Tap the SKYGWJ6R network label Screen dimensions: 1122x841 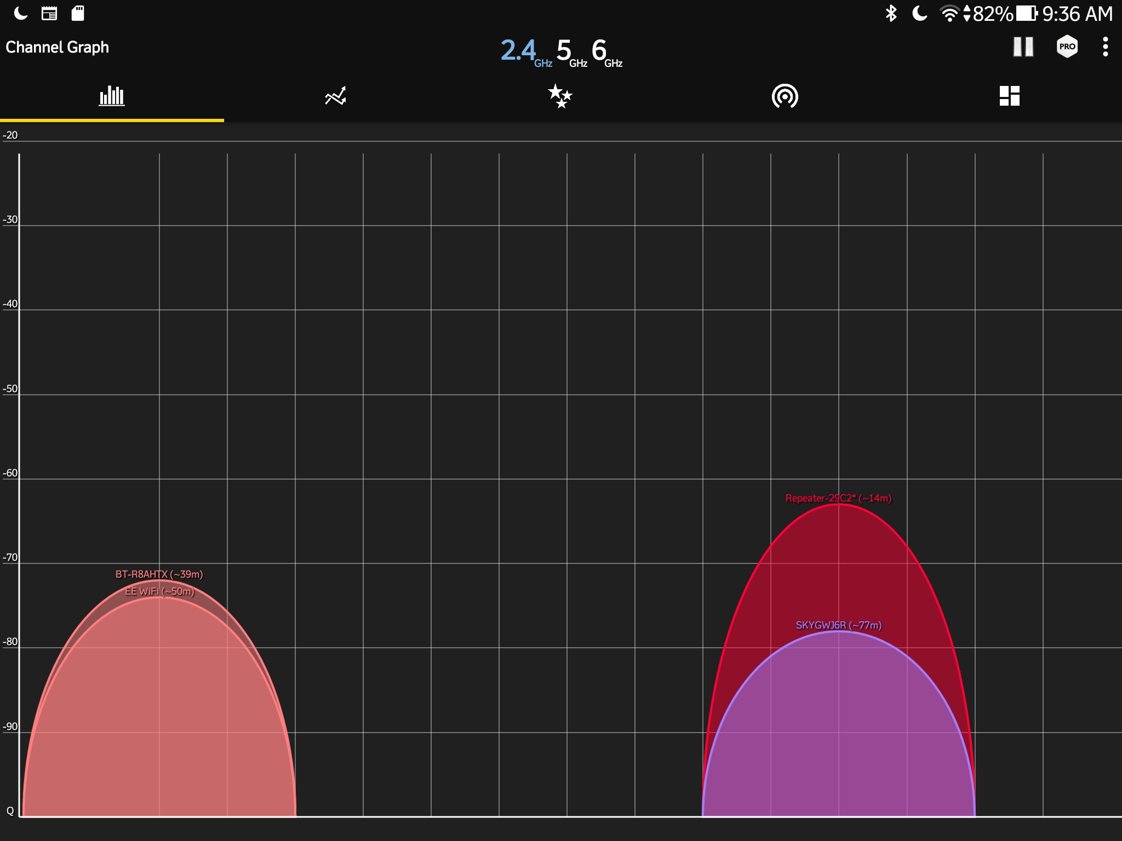[838, 625]
